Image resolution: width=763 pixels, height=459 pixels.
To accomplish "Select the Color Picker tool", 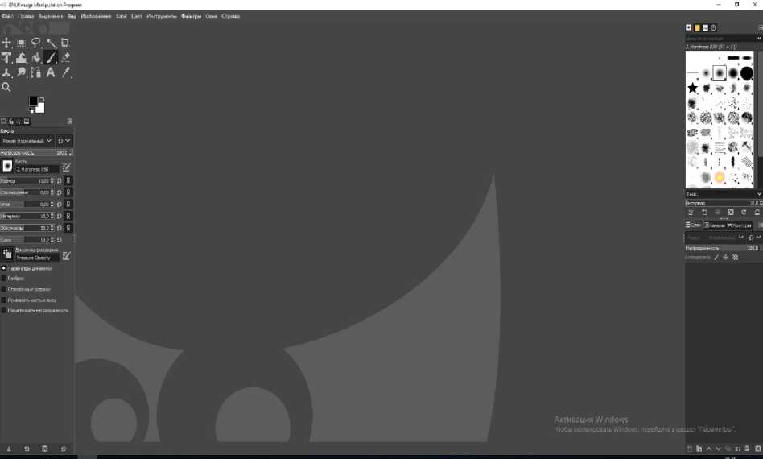I will click(65, 72).
